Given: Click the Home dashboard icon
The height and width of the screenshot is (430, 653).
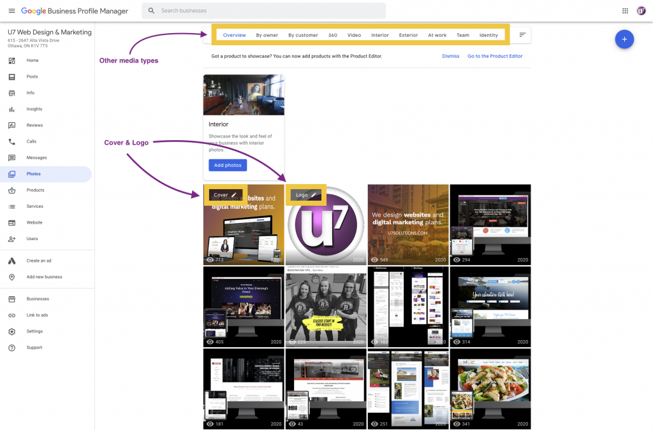Looking at the screenshot, I should 11,61.
